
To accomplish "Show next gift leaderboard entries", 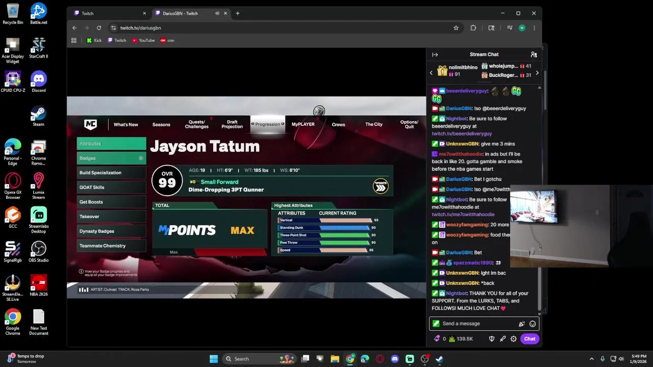I will [537, 73].
